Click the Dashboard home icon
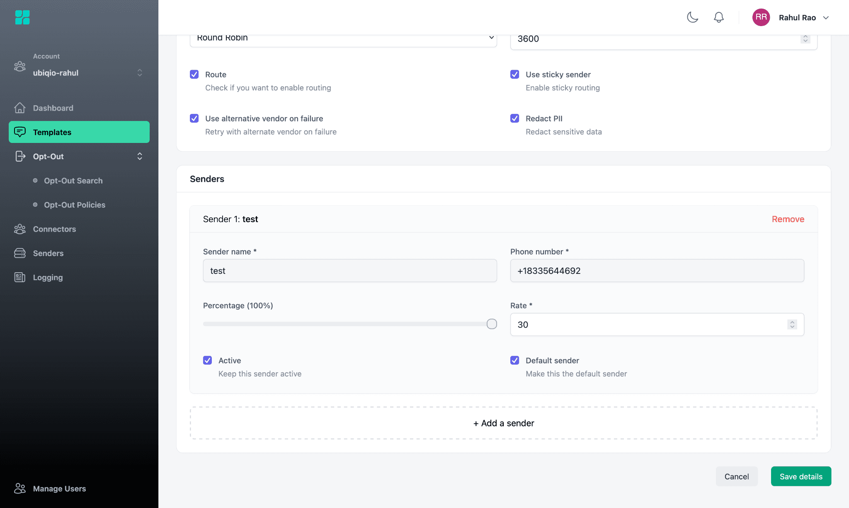The height and width of the screenshot is (508, 849). click(x=19, y=108)
